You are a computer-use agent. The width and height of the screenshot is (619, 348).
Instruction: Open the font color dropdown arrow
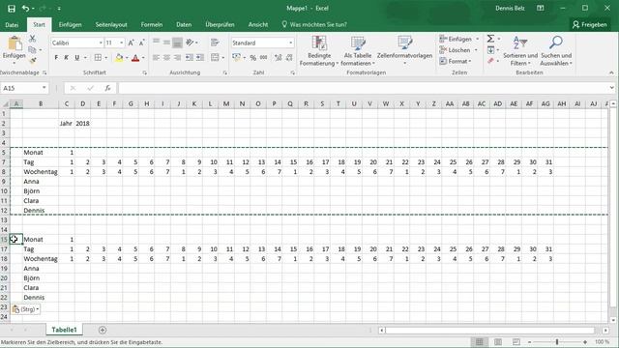(x=143, y=58)
